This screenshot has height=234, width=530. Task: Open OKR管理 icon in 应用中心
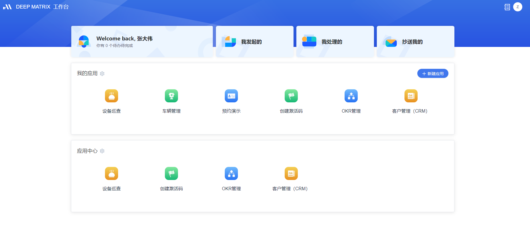tap(231, 173)
